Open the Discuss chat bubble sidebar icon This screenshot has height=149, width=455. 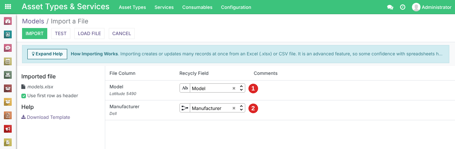(x=8, y=48)
